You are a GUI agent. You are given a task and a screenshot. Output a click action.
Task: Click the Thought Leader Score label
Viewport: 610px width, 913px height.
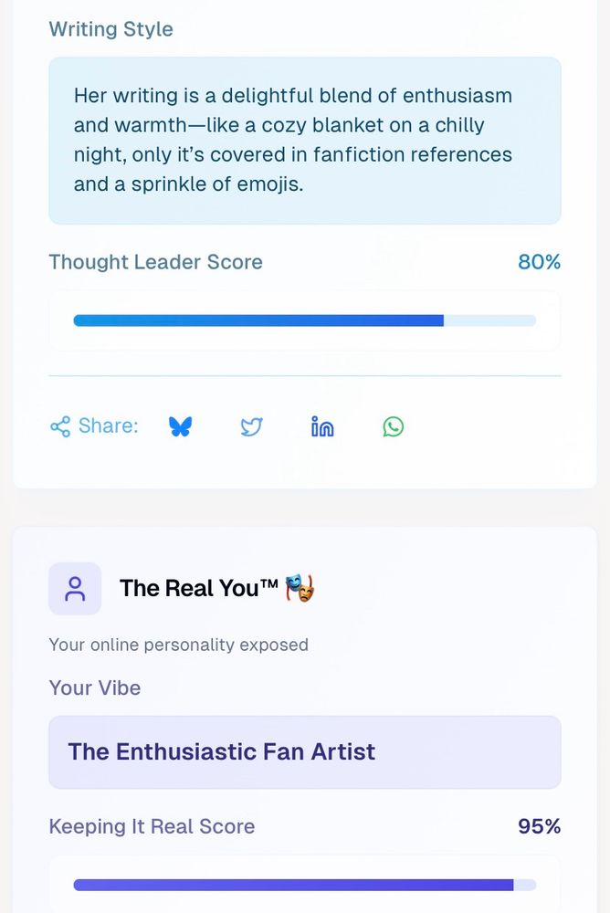coord(155,262)
